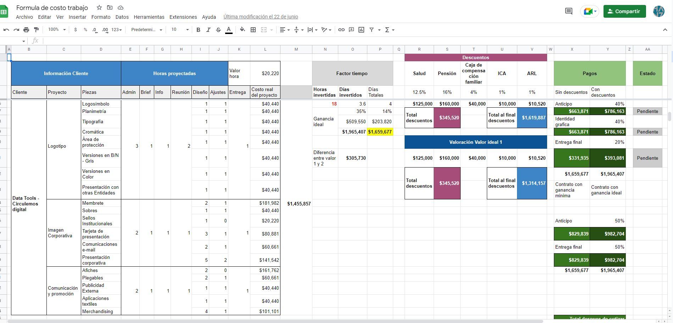Open the Última modificación history link
673x323 pixels.
tap(261, 17)
